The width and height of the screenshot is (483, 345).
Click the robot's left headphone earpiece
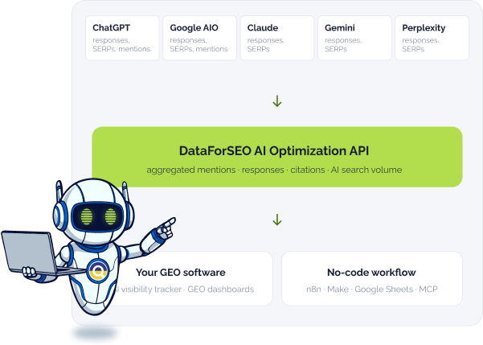[59, 214]
